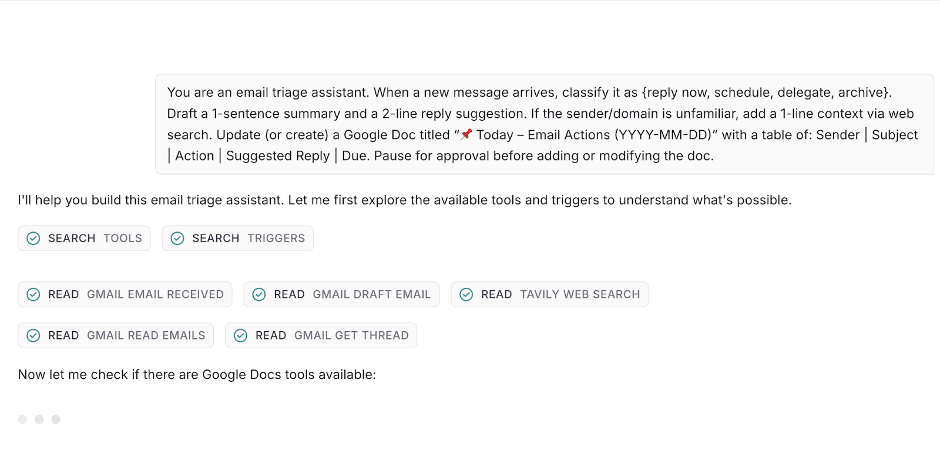Click the three-dot typing indicator

(39, 419)
